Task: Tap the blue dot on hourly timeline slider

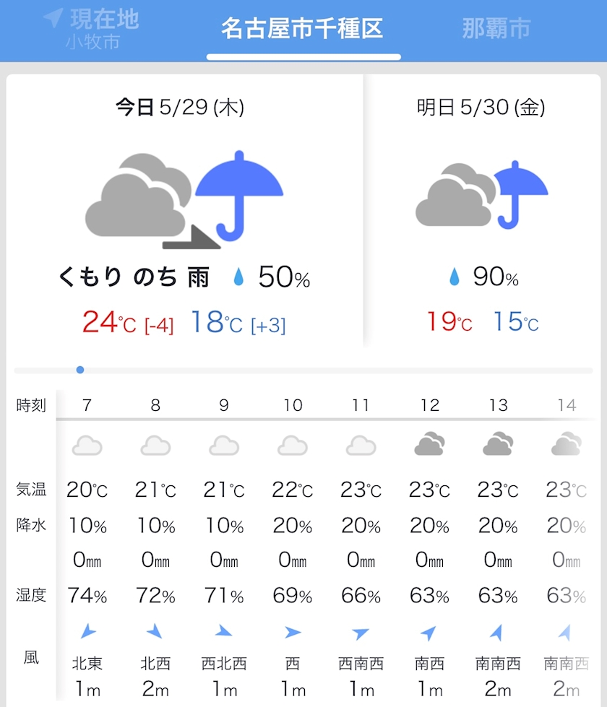Action: [80, 370]
